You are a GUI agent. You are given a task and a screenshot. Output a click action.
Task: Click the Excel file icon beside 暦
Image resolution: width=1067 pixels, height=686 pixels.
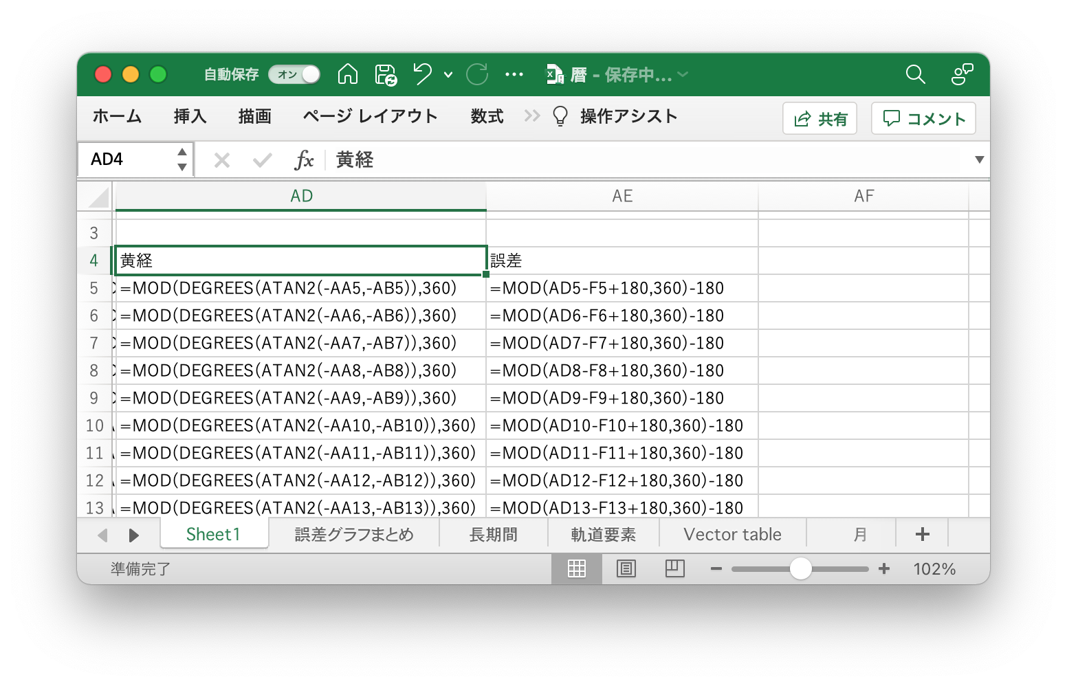(555, 74)
